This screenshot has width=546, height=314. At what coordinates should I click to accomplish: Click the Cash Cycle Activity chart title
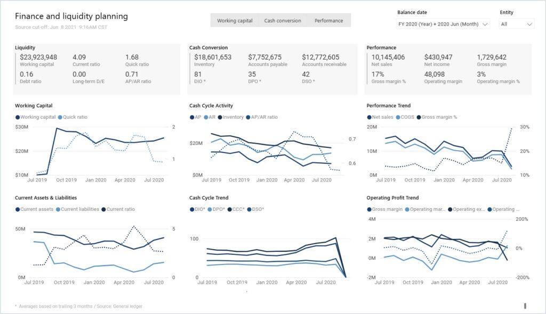point(211,106)
